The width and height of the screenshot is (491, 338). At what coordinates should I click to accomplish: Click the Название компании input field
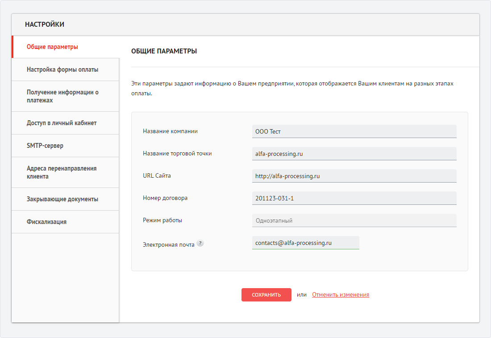pos(354,131)
